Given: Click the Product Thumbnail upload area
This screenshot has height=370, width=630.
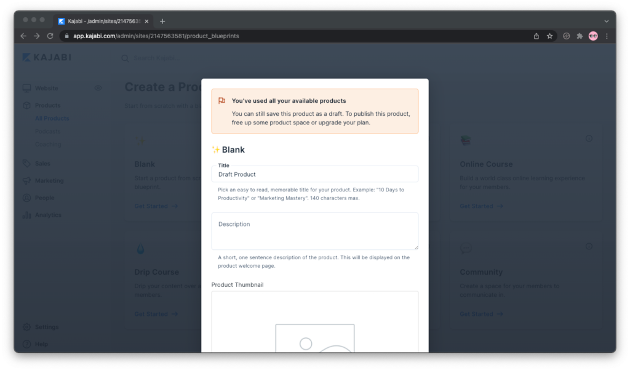Looking at the screenshot, I should coord(314,322).
